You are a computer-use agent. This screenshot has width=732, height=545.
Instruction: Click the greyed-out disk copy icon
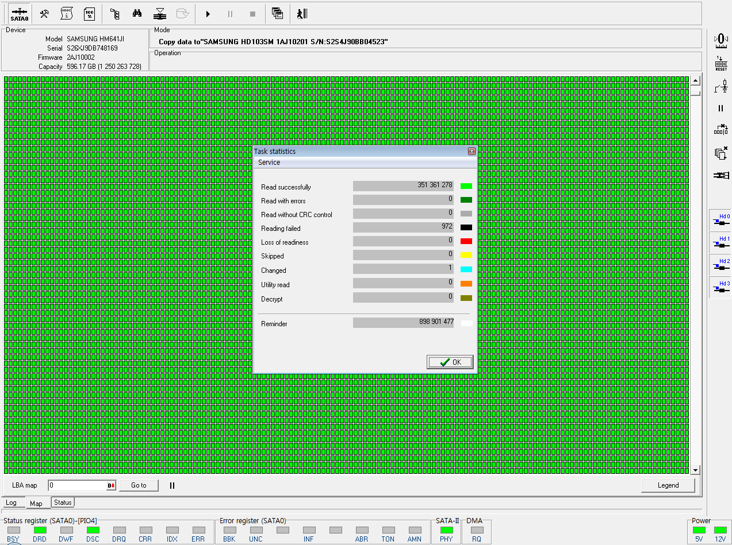coord(182,14)
